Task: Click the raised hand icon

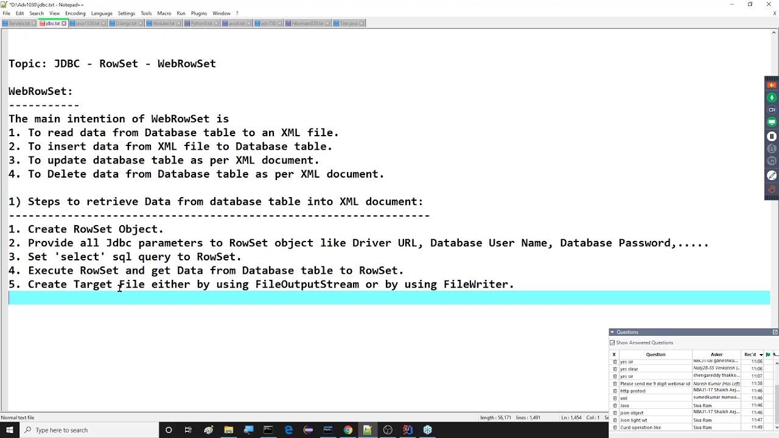Action: tap(772, 189)
